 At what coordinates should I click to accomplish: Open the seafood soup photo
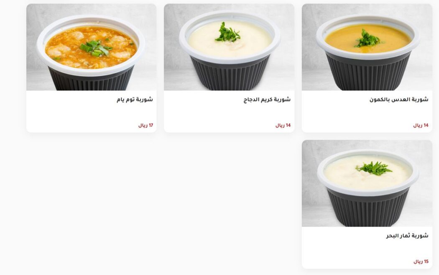(x=367, y=183)
